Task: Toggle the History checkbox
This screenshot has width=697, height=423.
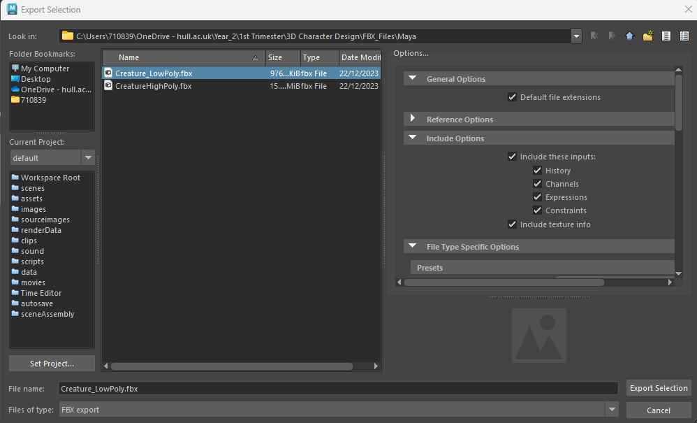Action: coord(537,171)
